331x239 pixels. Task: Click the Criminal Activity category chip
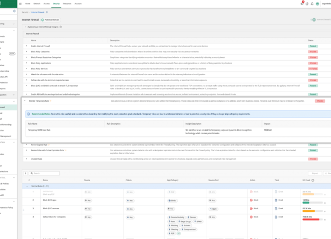(x=177, y=217)
